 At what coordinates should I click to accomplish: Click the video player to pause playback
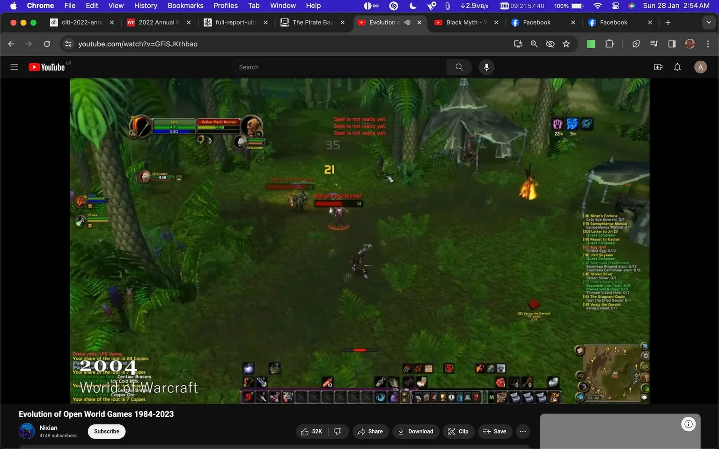[359, 241]
